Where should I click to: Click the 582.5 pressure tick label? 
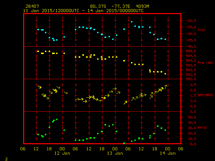pyautogui.click(x=191, y=74)
